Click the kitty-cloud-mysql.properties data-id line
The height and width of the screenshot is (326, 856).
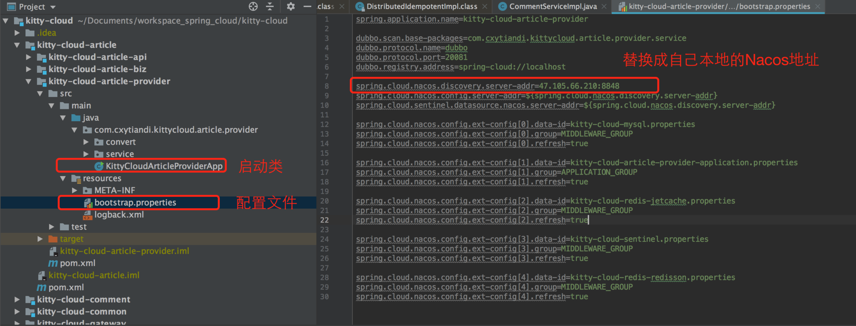(525, 124)
